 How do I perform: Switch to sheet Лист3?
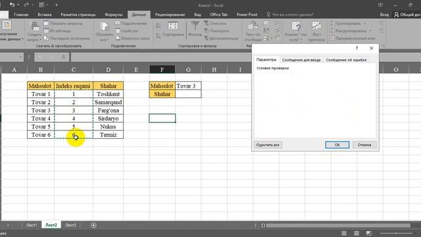pyautogui.click(x=70, y=225)
